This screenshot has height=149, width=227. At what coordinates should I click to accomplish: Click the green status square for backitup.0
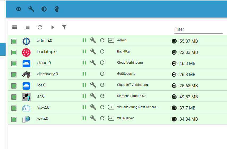click(14, 52)
